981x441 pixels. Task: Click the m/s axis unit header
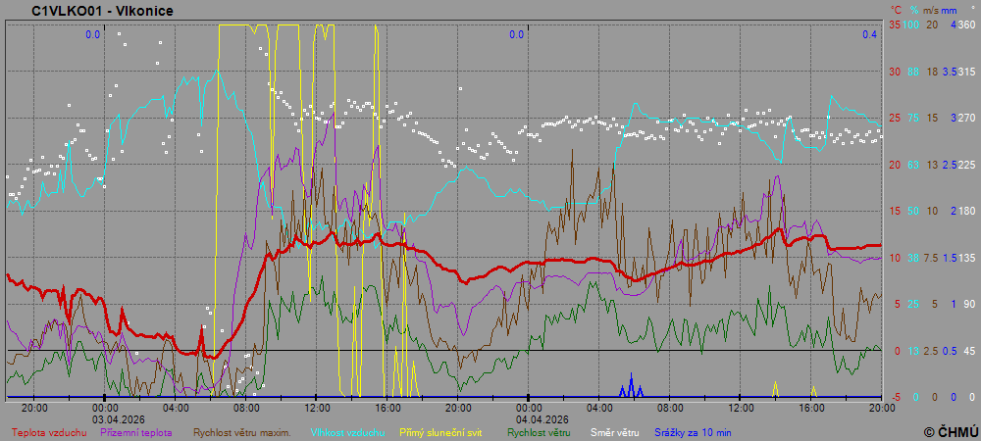click(931, 10)
